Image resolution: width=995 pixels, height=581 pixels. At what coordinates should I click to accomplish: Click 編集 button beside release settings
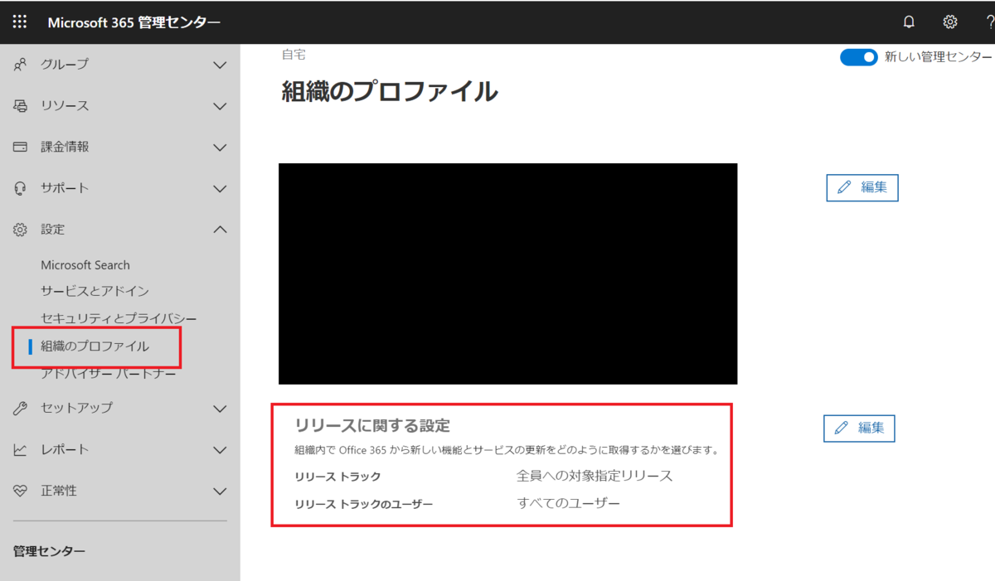click(859, 428)
